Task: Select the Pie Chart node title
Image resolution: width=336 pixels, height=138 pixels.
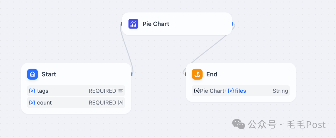Action: pos(156,24)
